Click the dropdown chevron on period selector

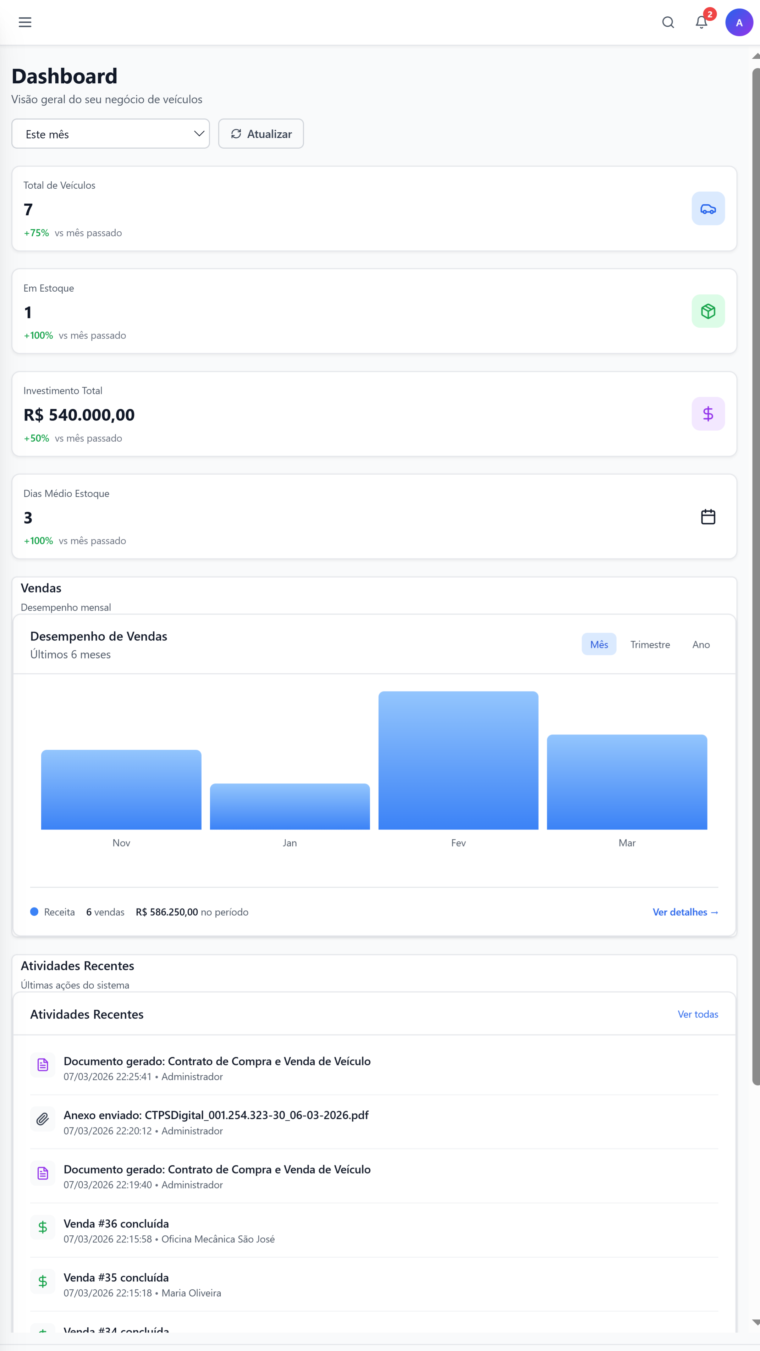[x=199, y=134]
